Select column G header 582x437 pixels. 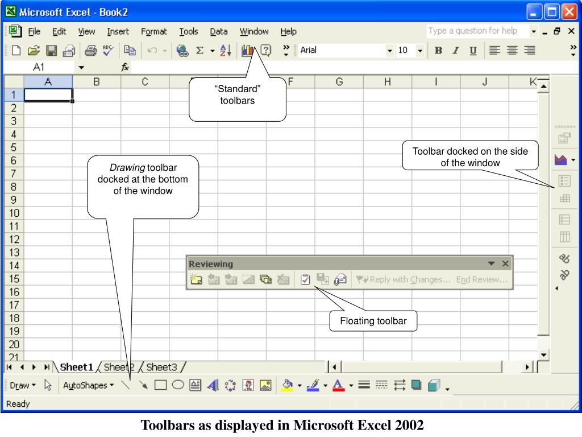pos(339,82)
